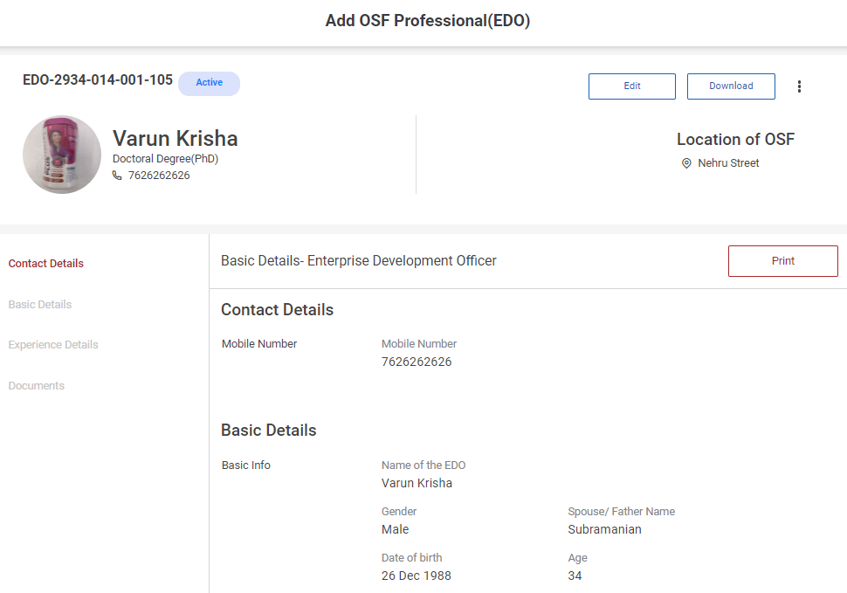Click the Varun Krisha name heading

tap(175, 139)
